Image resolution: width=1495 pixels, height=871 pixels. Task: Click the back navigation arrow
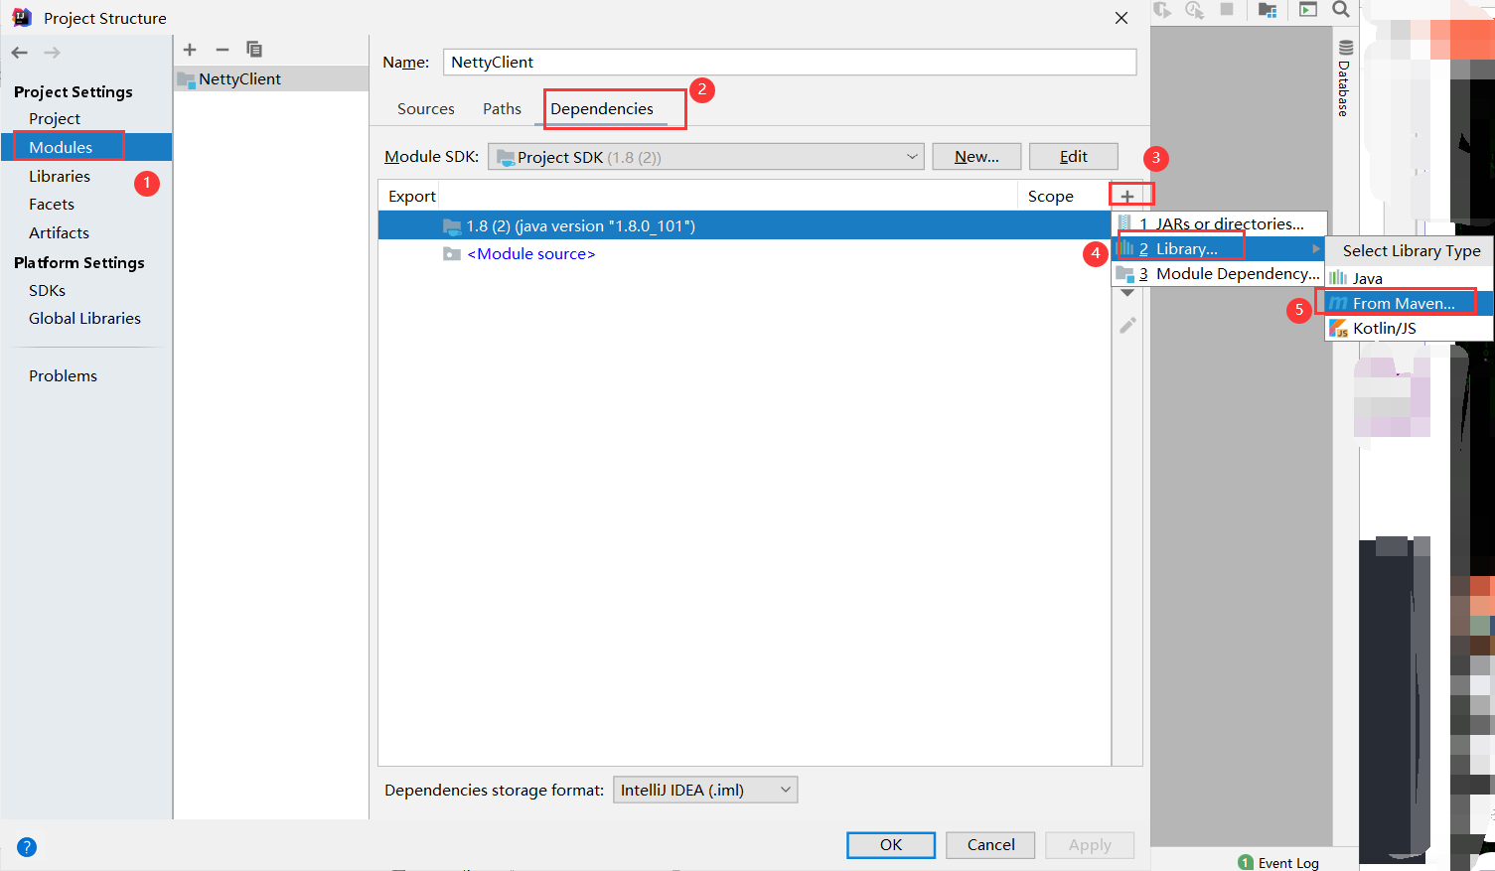coord(20,53)
